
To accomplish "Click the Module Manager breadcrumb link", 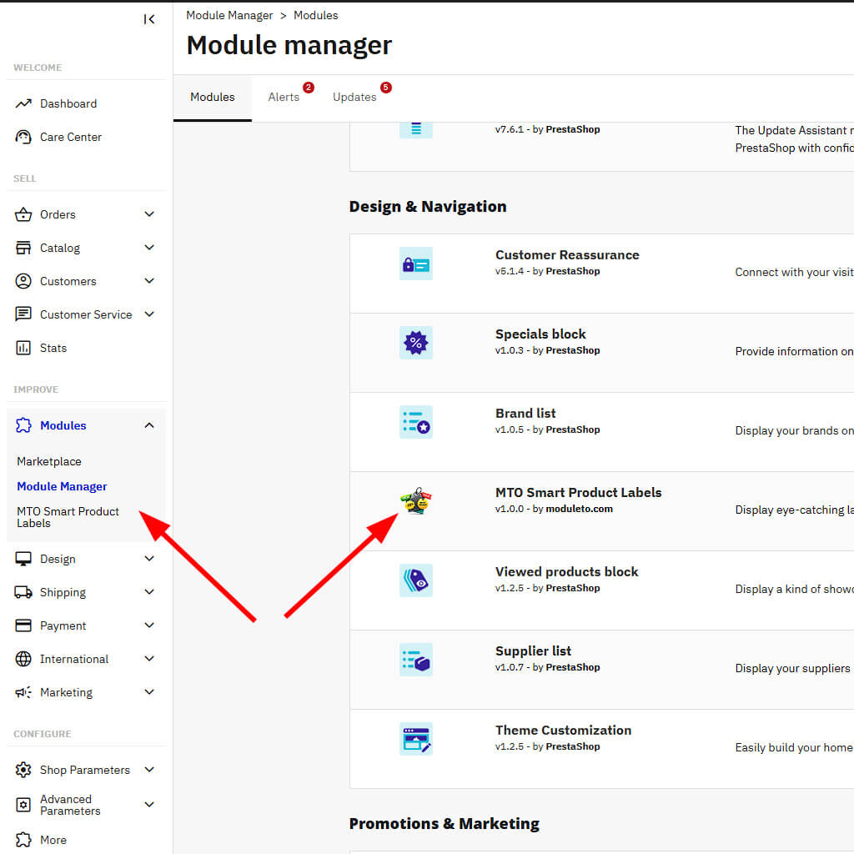I will [229, 15].
